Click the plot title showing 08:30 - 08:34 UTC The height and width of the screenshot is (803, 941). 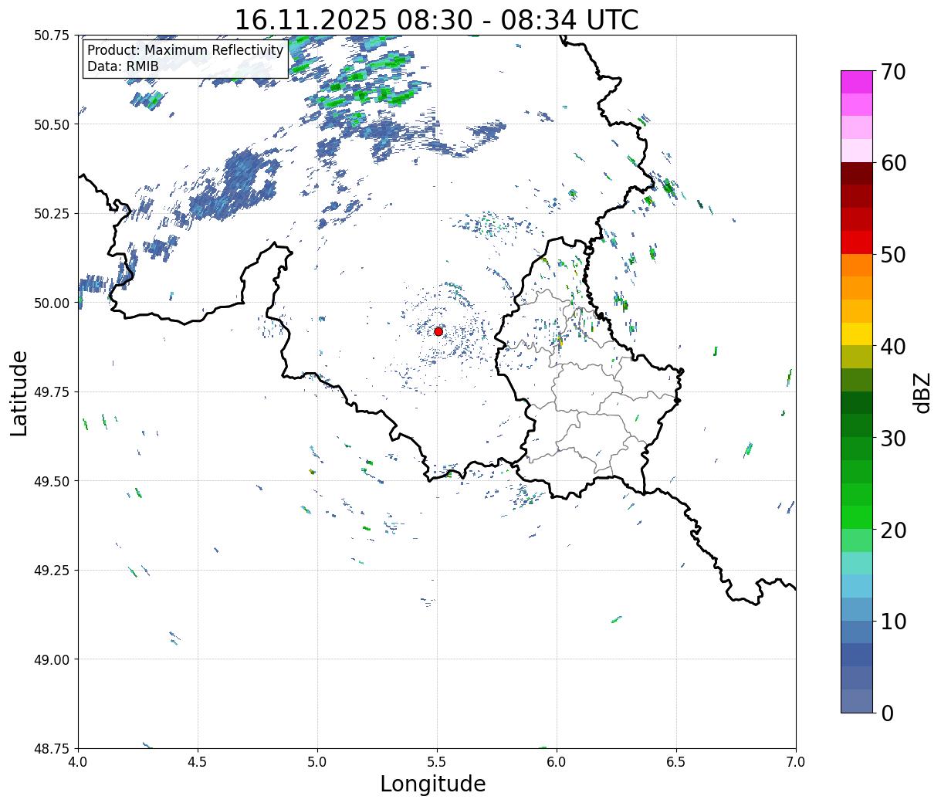(x=436, y=19)
